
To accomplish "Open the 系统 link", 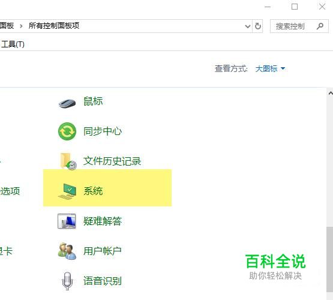I will point(93,191).
